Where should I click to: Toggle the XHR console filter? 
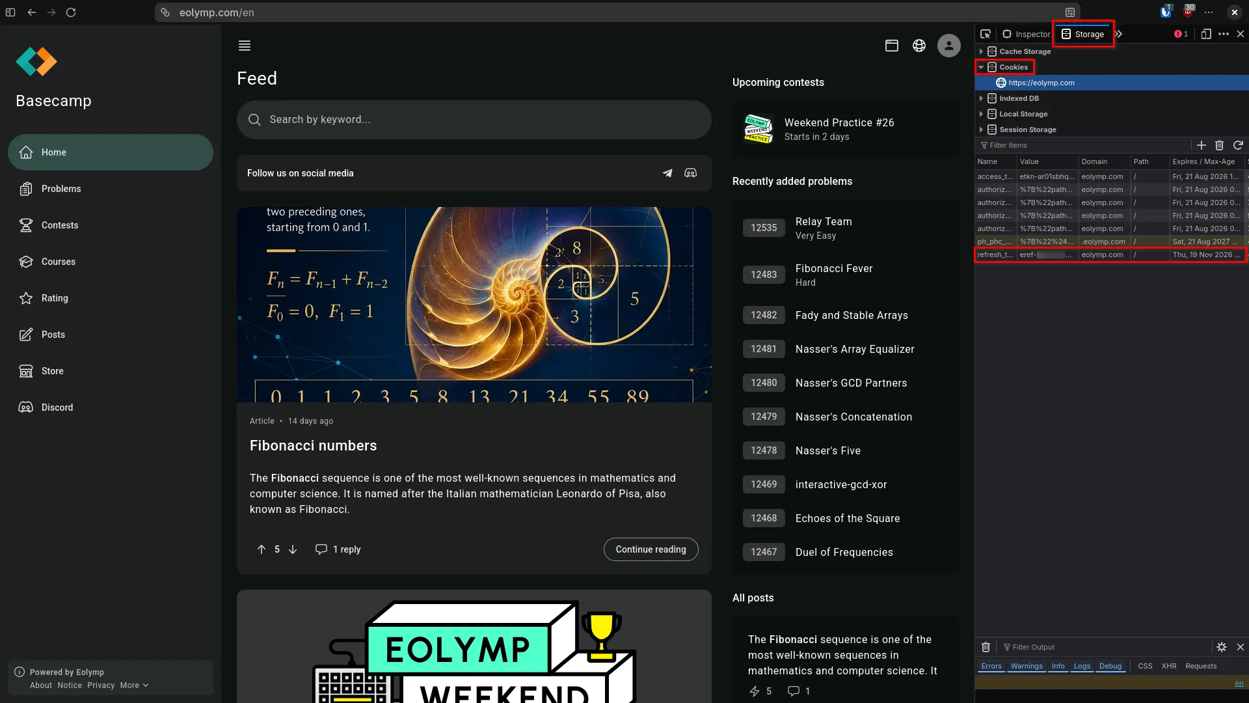click(1169, 666)
